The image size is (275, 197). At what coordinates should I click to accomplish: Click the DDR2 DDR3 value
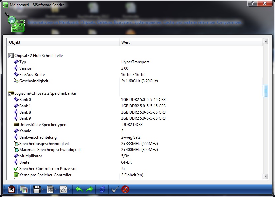tap(132, 125)
